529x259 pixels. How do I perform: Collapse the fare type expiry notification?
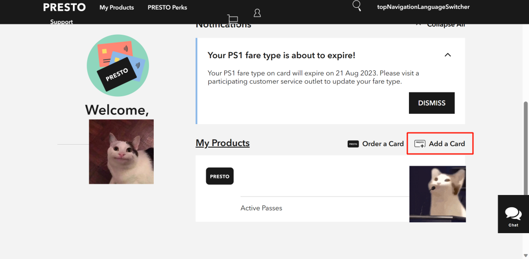pyautogui.click(x=448, y=55)
